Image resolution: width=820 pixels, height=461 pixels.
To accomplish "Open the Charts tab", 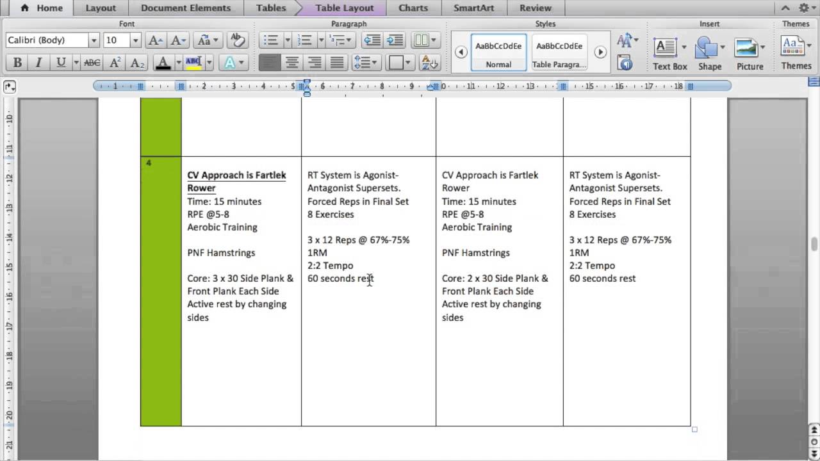I will tap(413, 8).
